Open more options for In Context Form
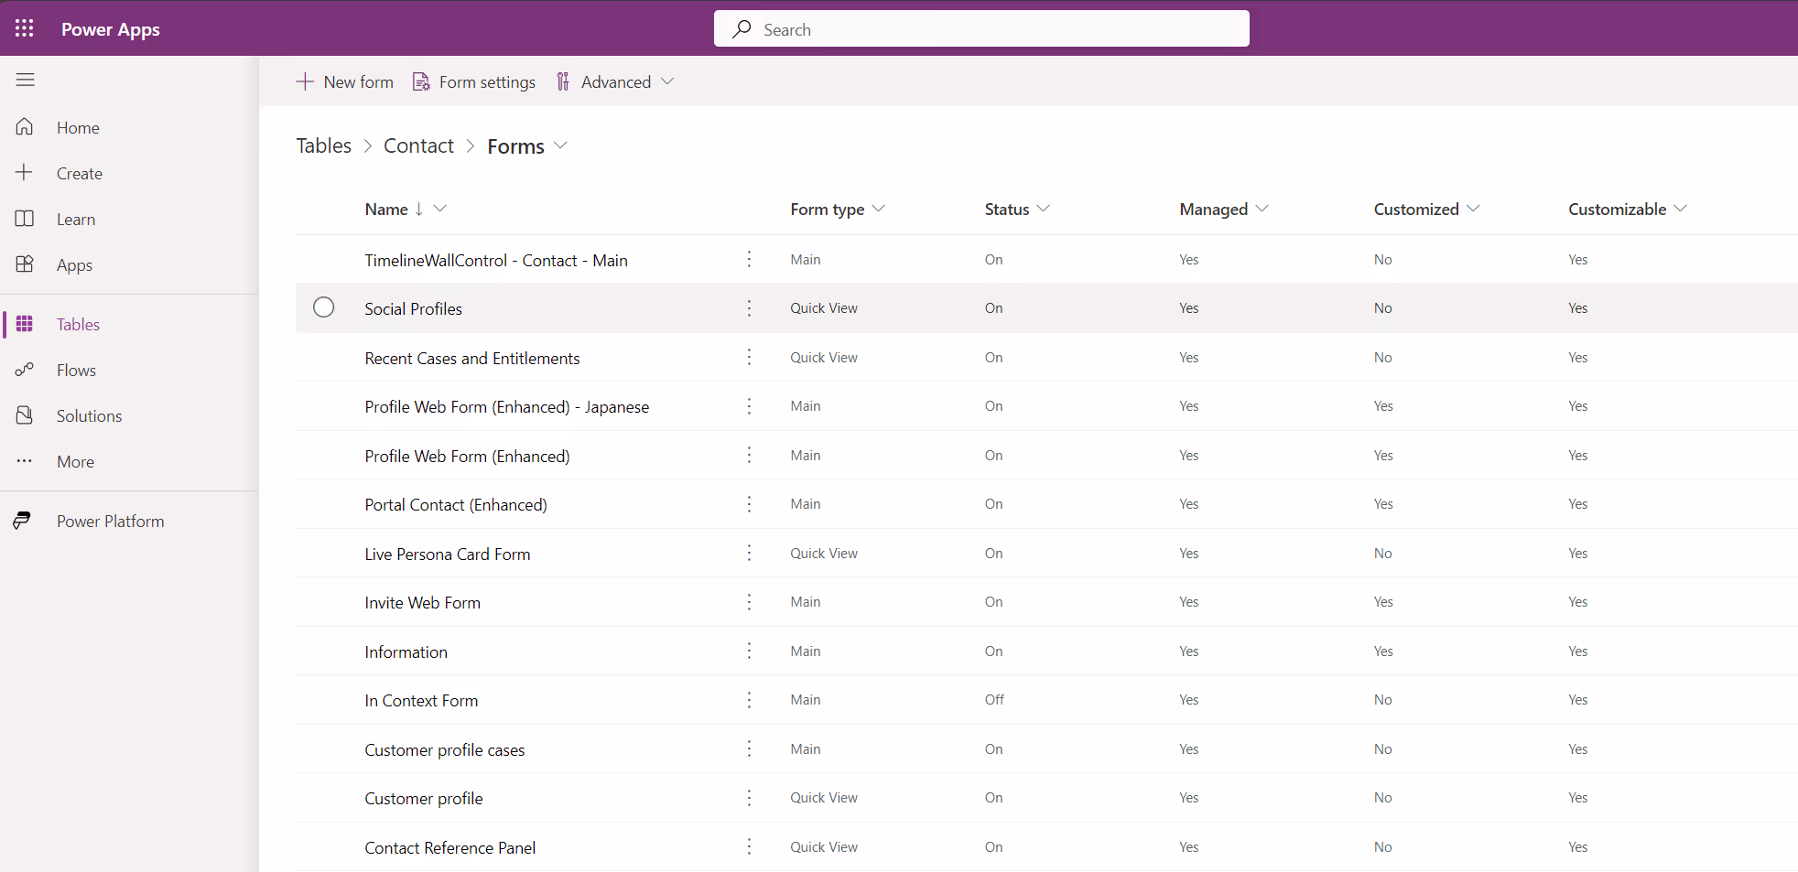Image resolution: width=1798 pixels, height=872 pixels. (x=749, y=700)
